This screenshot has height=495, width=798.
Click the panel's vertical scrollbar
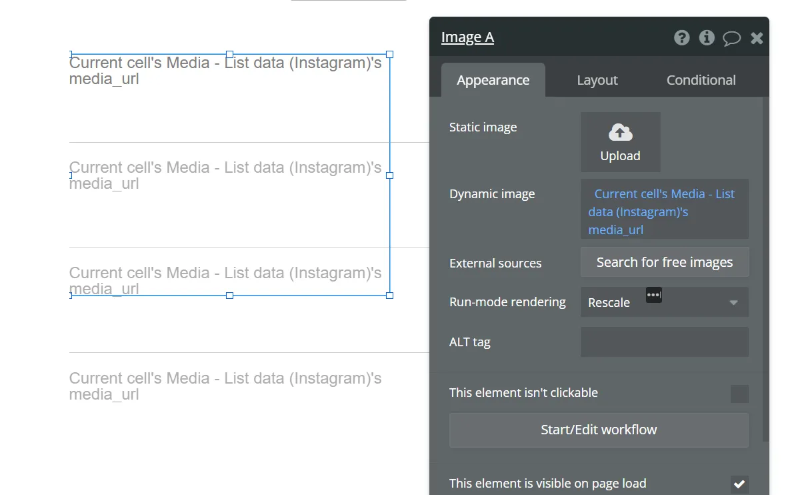765,269
